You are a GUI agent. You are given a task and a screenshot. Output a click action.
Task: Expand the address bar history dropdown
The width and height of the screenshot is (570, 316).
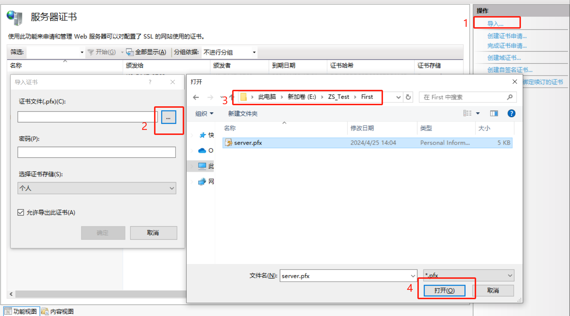[398, 97]
